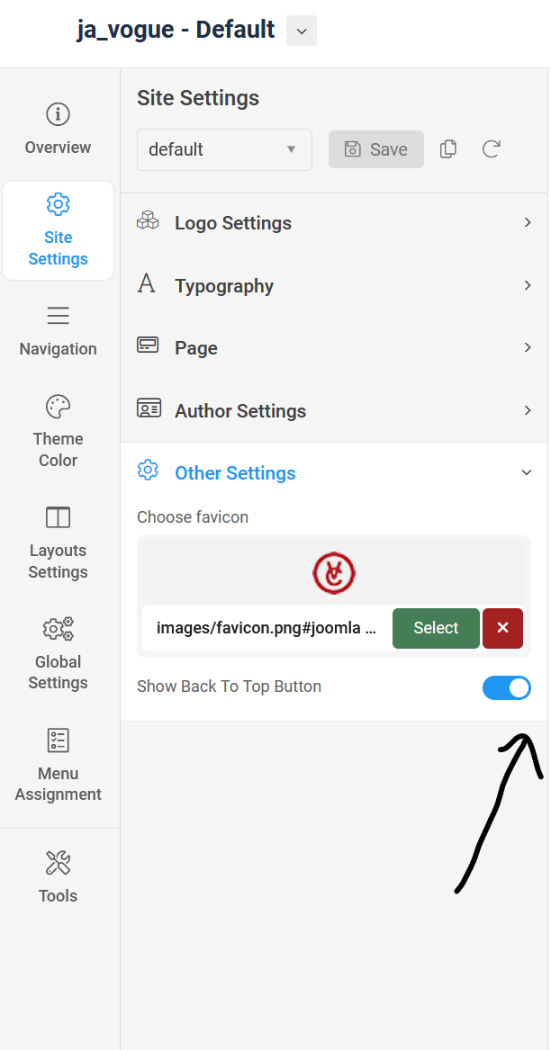Image resolution: width=551 pixels, height=1050 pixels.
Task: Remove the favicon with red X
Action: pyautogui.click(x=502, y=628)
